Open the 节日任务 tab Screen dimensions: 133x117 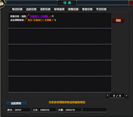point(101,9)
